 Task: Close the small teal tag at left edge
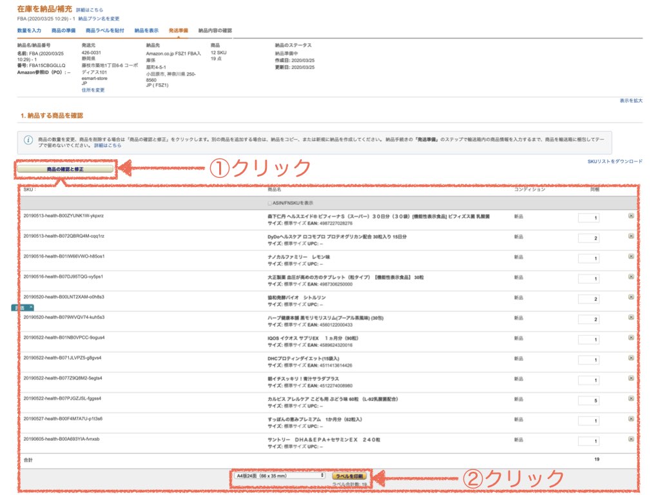point(31,307)
